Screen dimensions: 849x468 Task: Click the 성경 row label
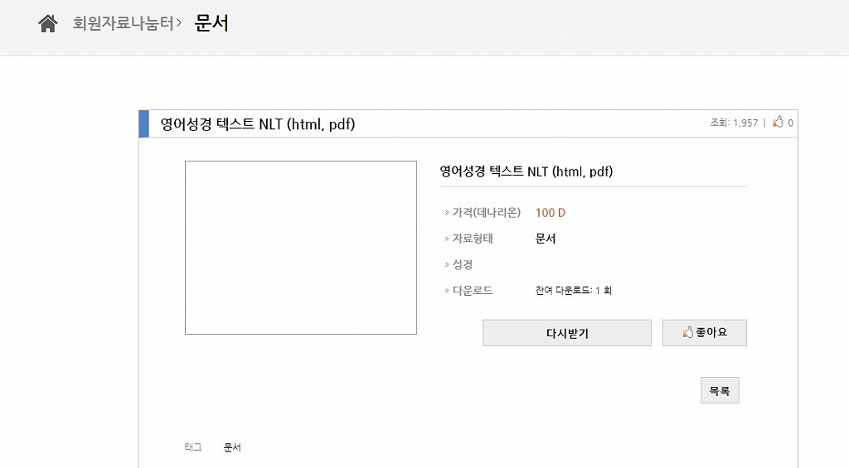tap(463, 264)
